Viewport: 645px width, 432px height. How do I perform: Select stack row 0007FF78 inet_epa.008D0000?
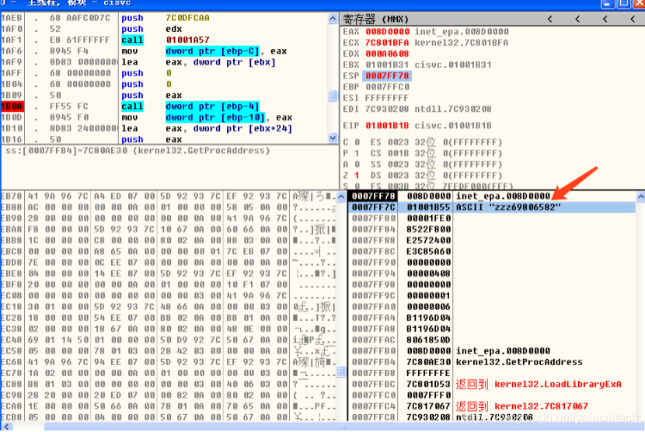pyautogui.click(x=492, y=197)
